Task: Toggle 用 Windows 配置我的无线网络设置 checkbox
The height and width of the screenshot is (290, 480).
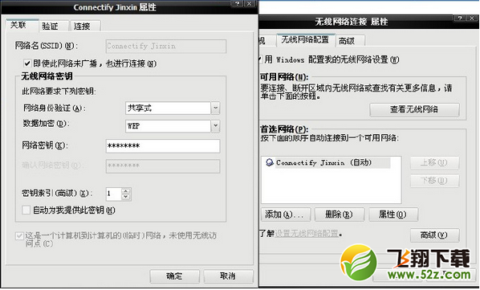Action: [x=260, y=59]
